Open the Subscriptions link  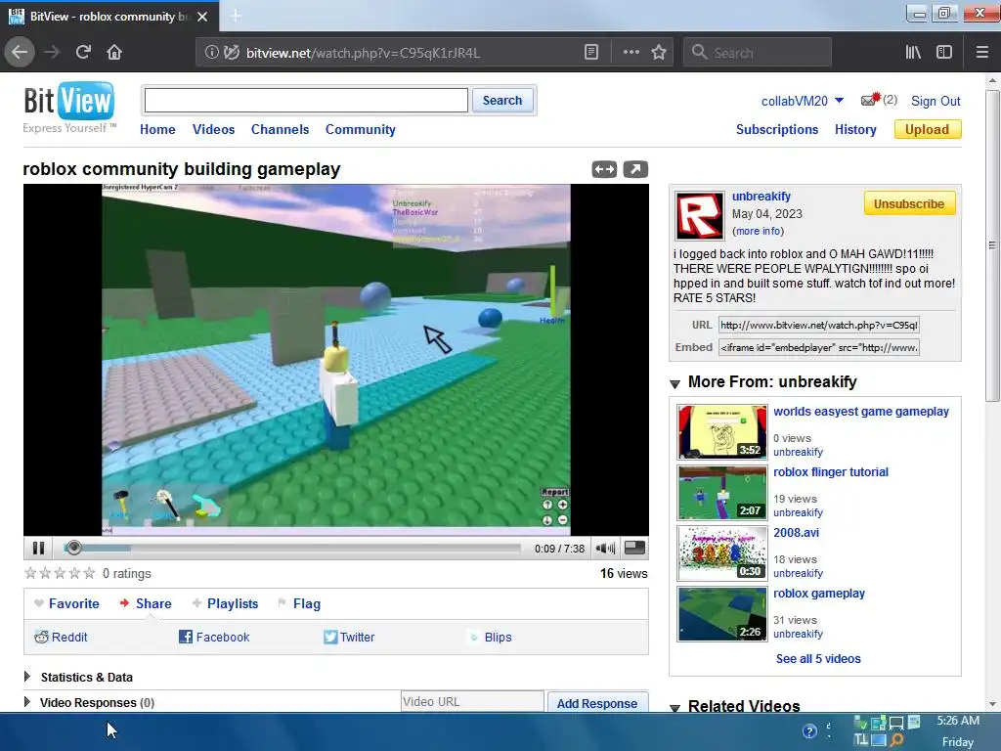pyautogui.click(x=777, y=130)
